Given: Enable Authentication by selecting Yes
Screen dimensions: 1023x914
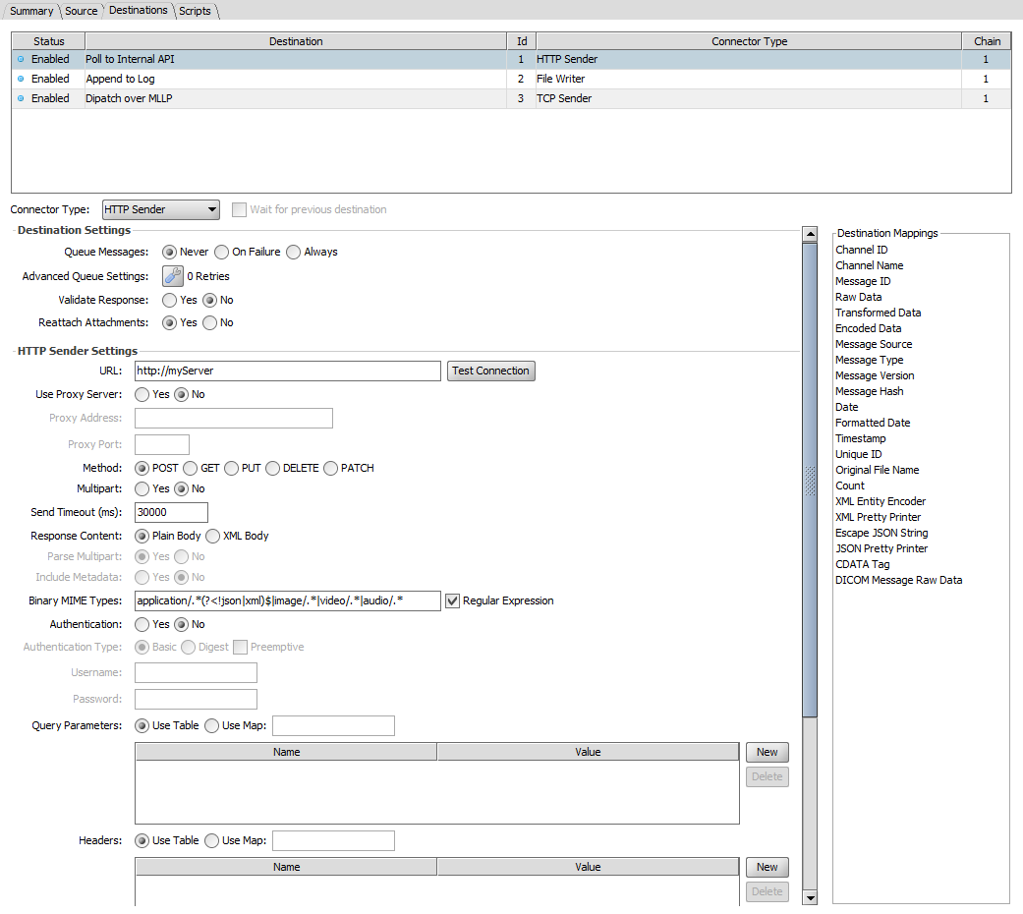Looking at the screenshot, I should point(142,624).
